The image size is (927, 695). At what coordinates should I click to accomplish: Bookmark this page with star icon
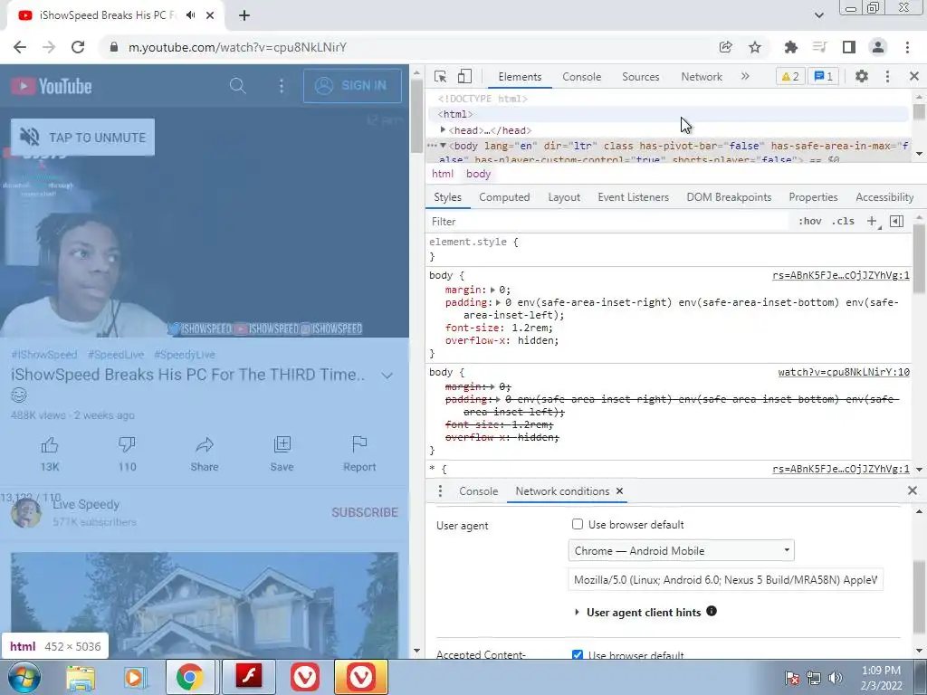tap(755, 47)
